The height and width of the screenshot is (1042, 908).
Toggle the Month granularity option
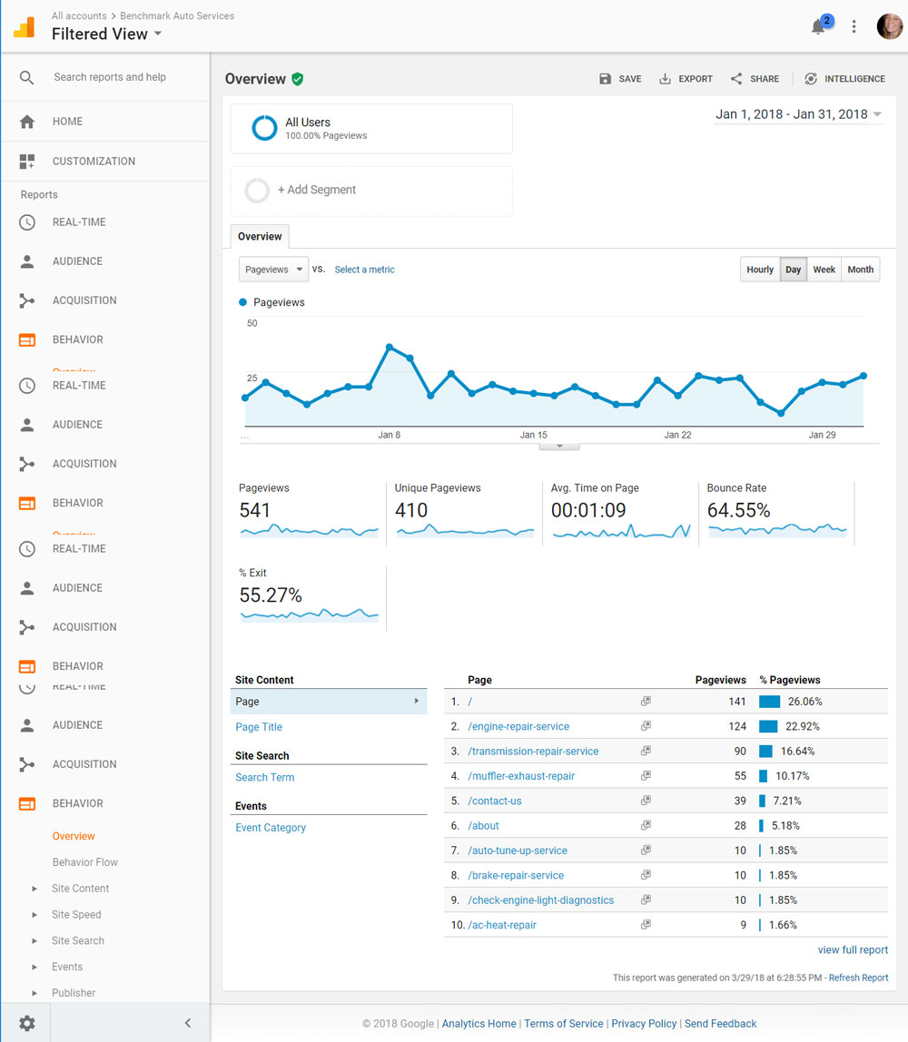860,269
